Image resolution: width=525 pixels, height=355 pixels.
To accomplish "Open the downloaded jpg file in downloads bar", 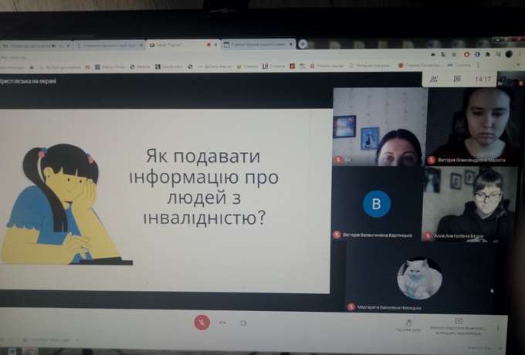I will tap(47, 340).
